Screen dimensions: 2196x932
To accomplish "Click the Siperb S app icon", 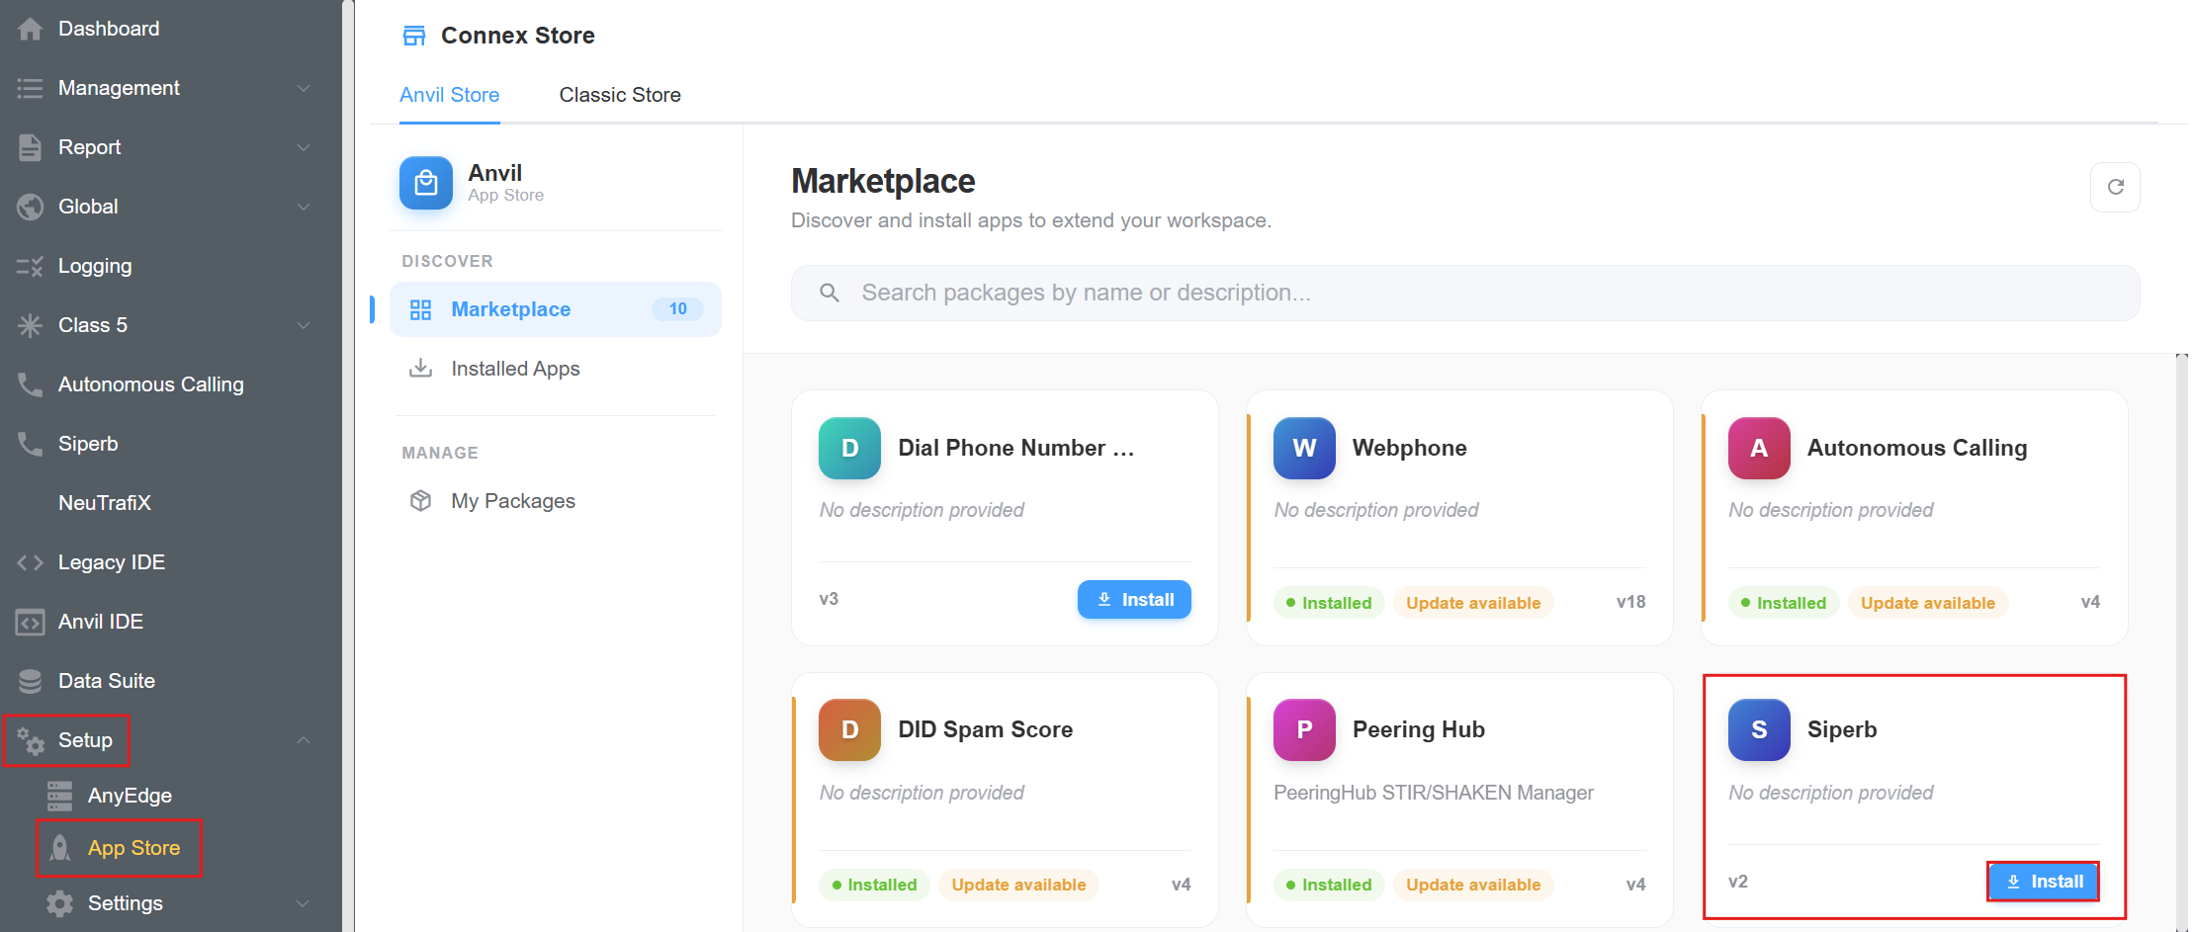I will (1759, 729).
